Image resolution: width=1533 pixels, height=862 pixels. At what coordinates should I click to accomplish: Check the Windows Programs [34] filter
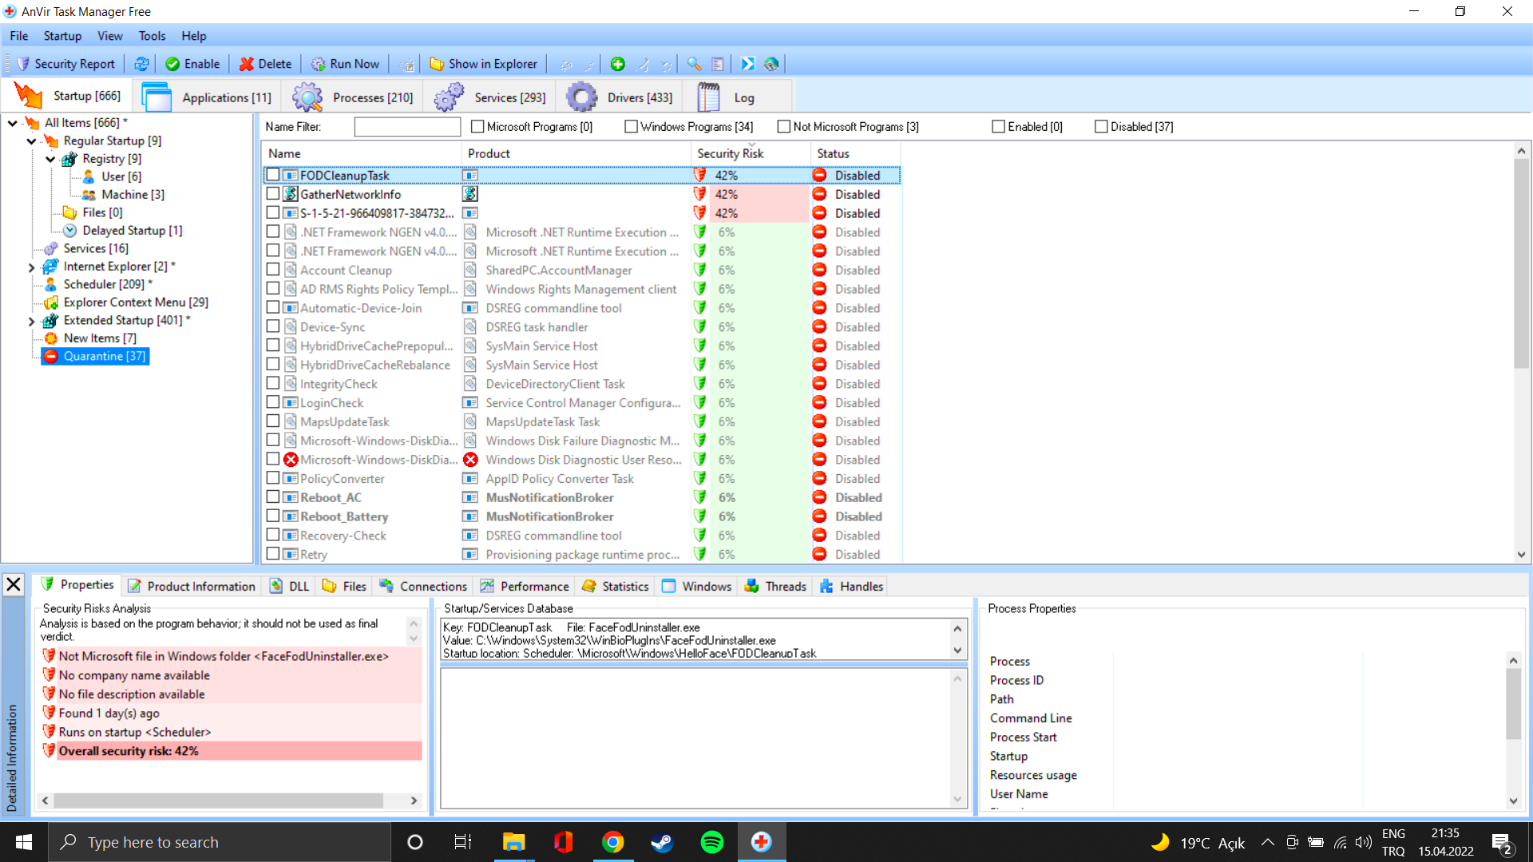[632, 127]
